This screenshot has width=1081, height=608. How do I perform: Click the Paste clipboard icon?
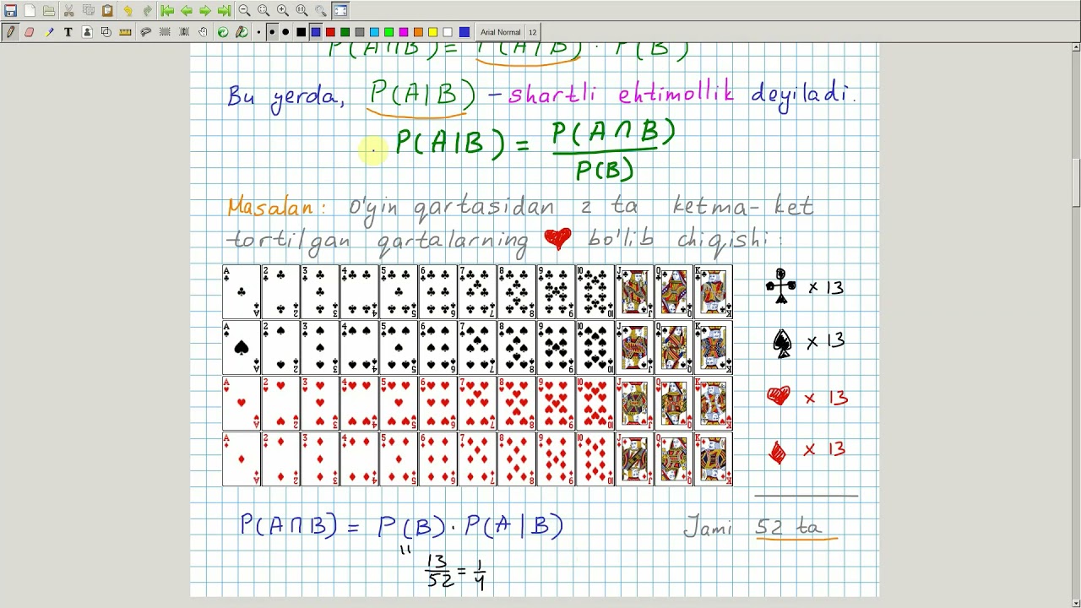click(108, 11)
